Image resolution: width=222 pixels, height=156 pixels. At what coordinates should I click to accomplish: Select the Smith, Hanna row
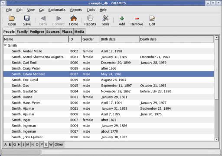click(109, 97)
